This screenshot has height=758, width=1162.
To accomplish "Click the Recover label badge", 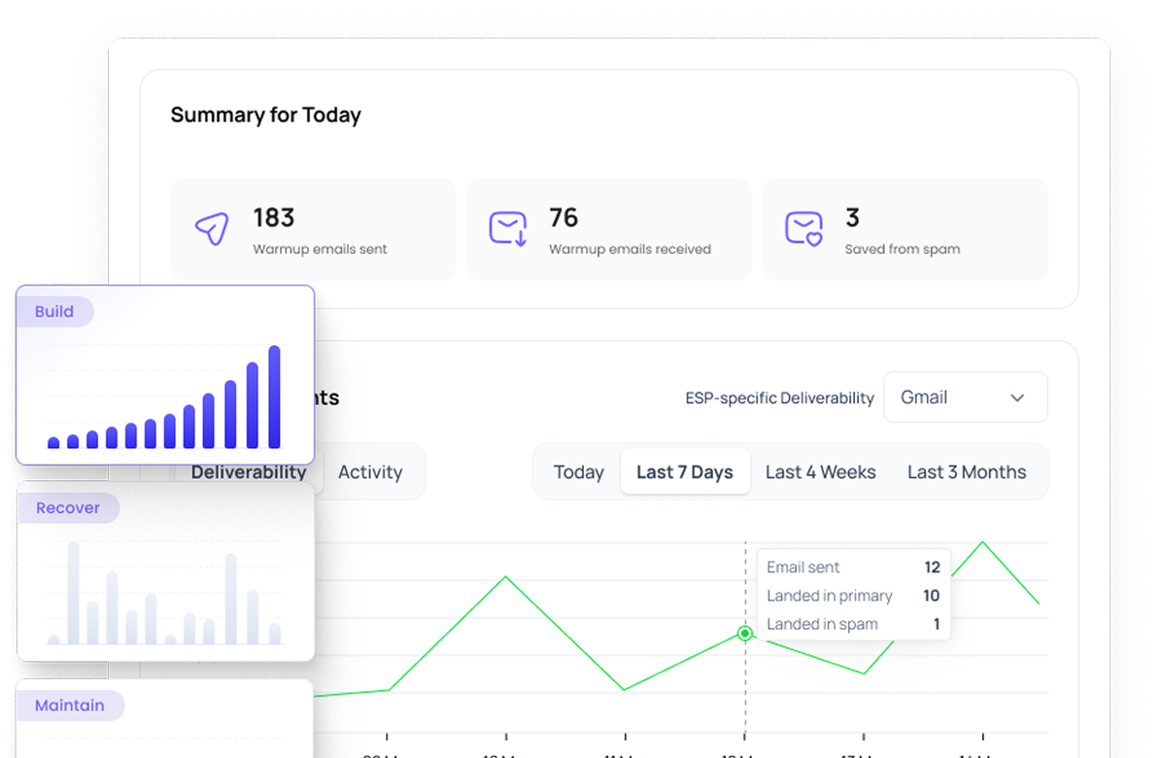I will tap(68, 508).
